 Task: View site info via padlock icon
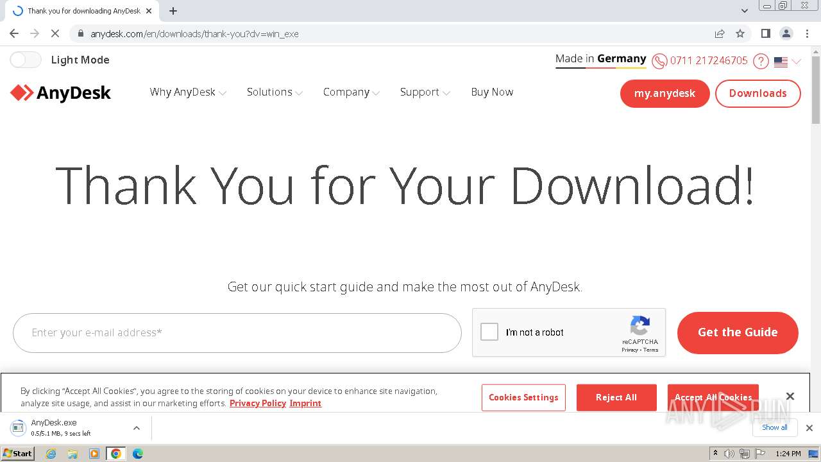[x=80, y=33]
